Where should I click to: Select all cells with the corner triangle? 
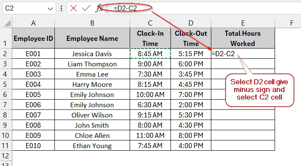point(8,23)
